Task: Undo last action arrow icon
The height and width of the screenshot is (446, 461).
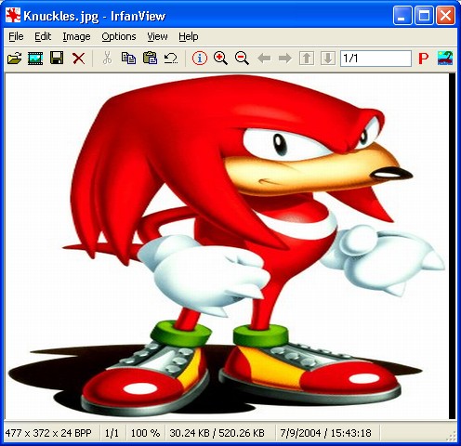Action: coord(171,58)
